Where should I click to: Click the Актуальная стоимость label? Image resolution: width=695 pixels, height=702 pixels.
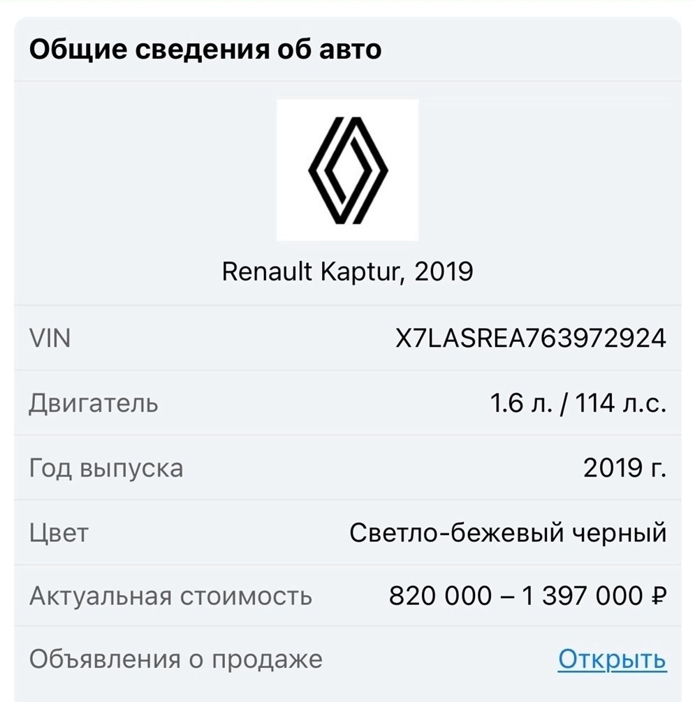click(170, 597)
